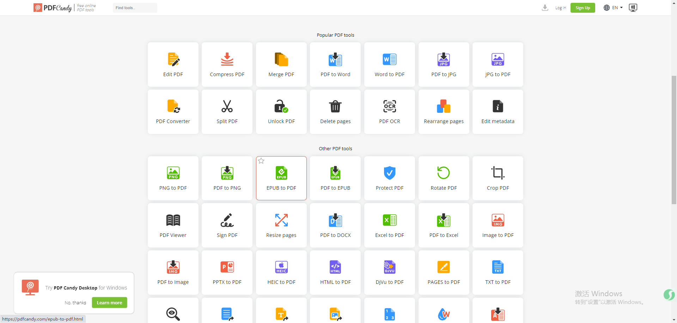The image size is (677, 323).
Task: Open the downloads icon in the header
Action: point(545,8)
